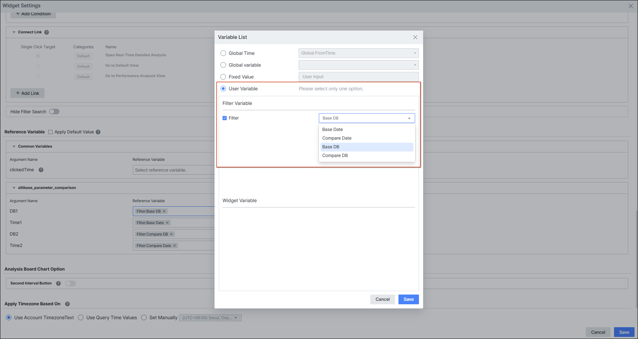Collapse the Base DB filter dropdown

pos(367,118)
